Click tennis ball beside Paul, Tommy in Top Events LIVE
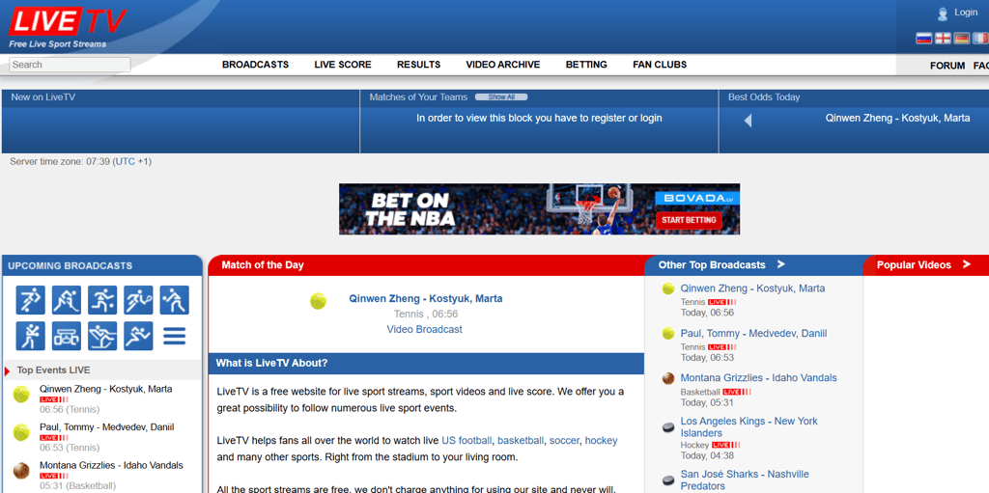This screenshot has height=493, width=989. (x=21, y=432)
